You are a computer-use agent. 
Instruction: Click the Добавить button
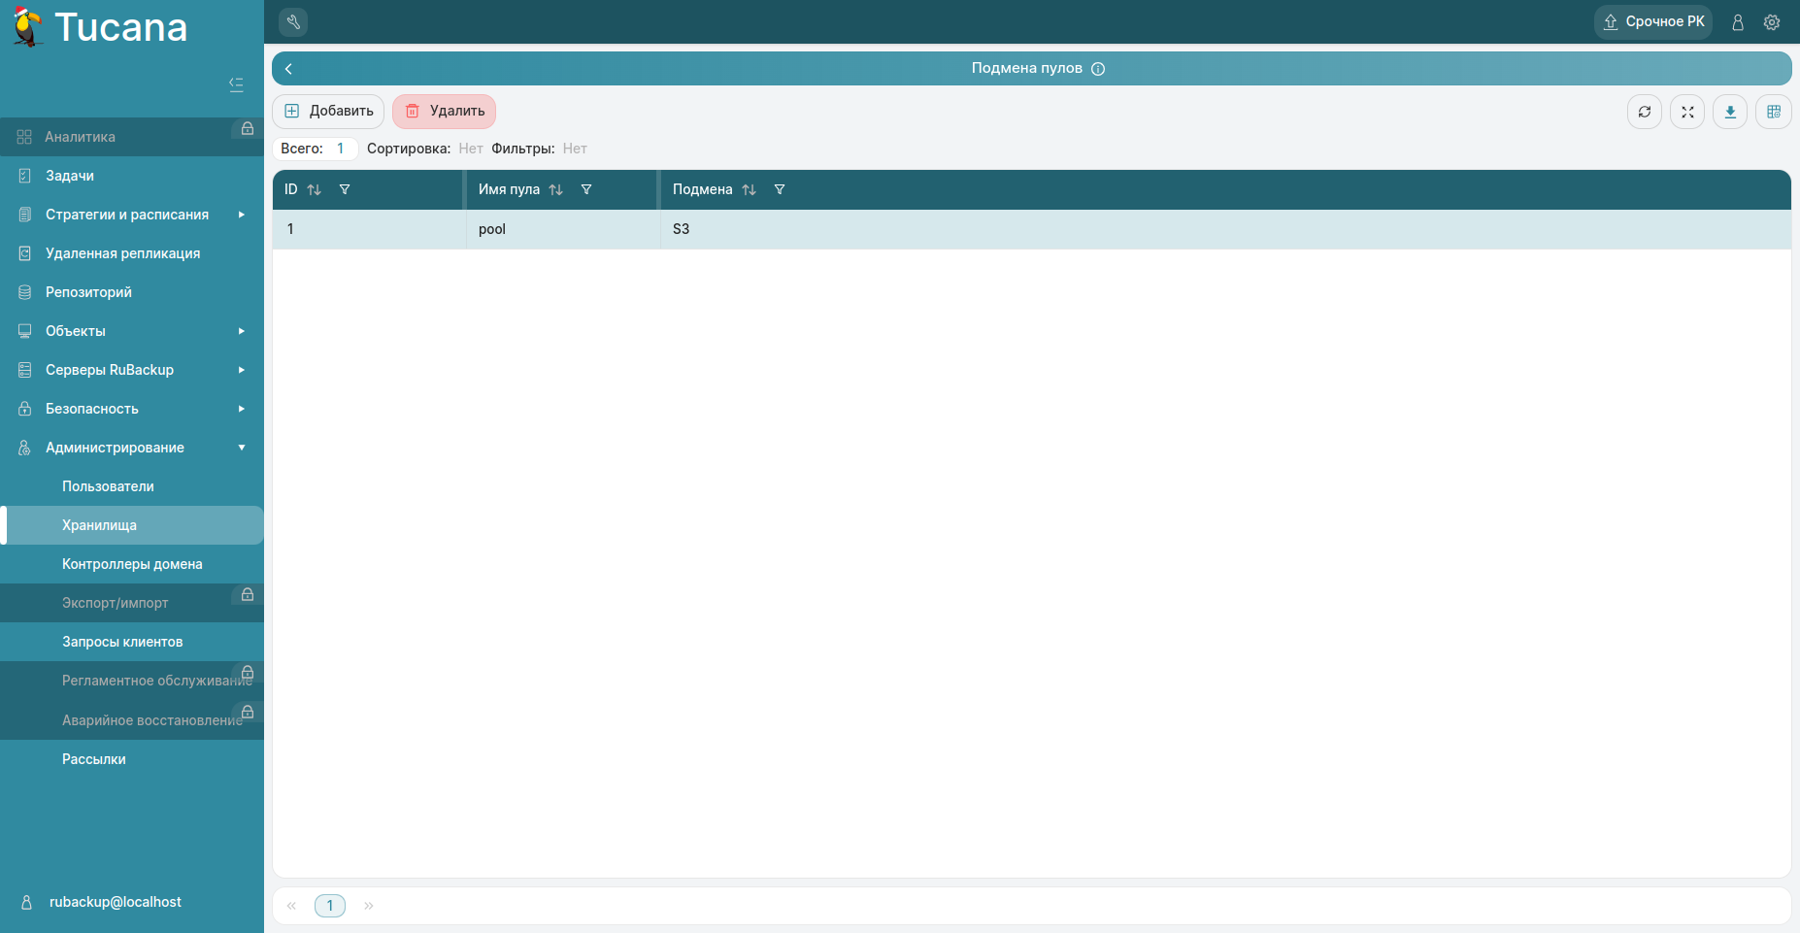(327, 111)
